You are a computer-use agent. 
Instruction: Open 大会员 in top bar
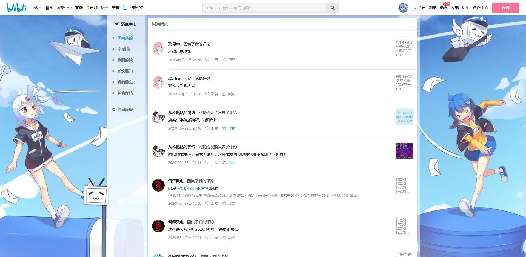pos(420,8)
